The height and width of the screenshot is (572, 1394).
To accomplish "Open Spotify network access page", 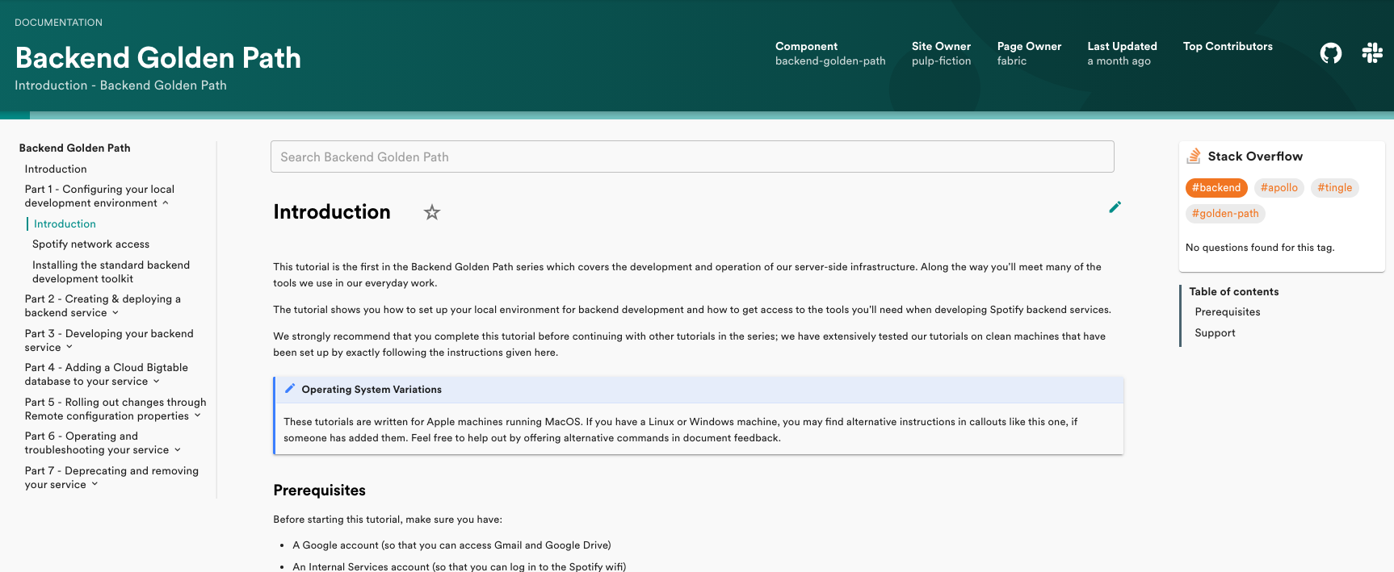I will (x=90, y=244).
